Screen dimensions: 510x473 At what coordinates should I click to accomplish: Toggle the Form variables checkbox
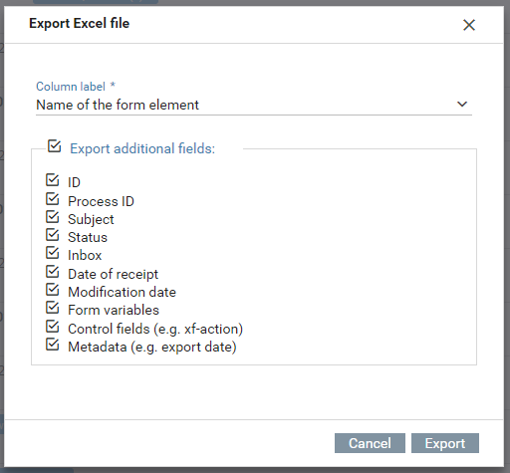click(53, 308)
